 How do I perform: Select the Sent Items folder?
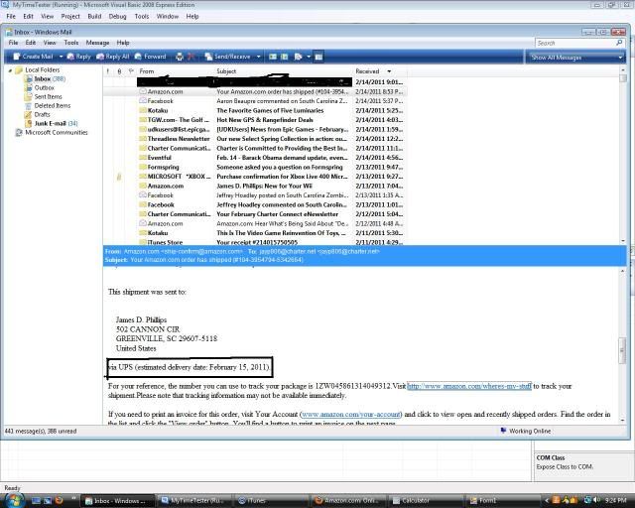tap(44, 97)
